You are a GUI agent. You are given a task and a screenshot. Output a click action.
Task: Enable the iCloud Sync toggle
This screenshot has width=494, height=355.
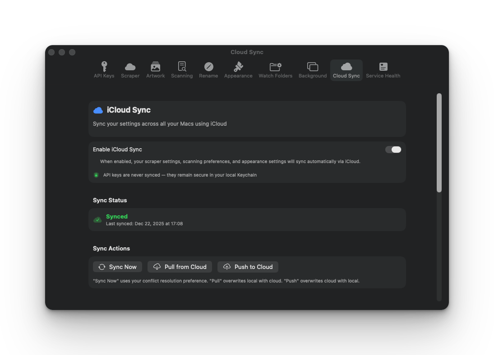(393, 149)
